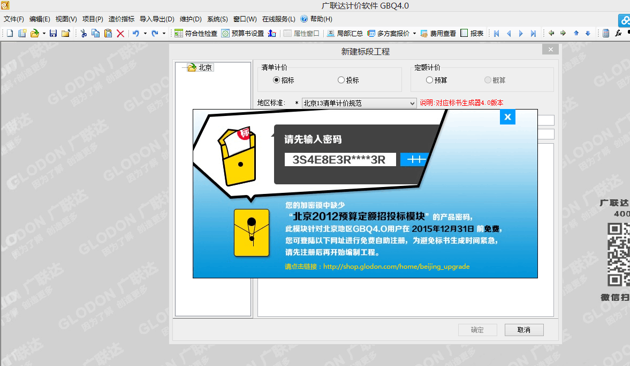
Task: Open 报表 reports toolbar item
Action: pyautogui.click(x=472, y=33)
